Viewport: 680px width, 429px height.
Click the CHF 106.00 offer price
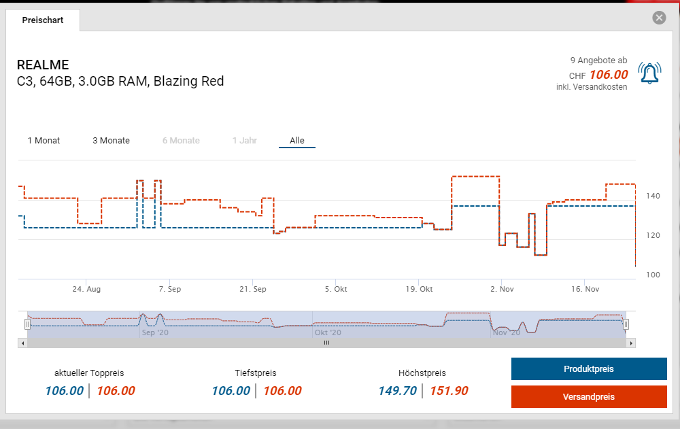click(x=608, y=75)
